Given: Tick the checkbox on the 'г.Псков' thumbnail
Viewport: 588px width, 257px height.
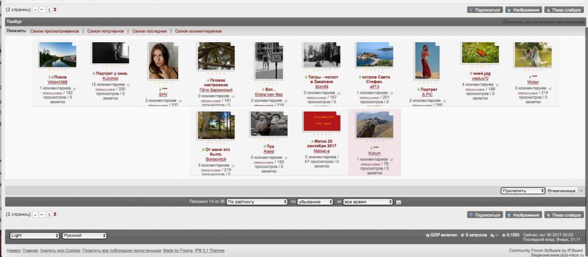Looking at the screenshot, I should [x=74, y=44].
